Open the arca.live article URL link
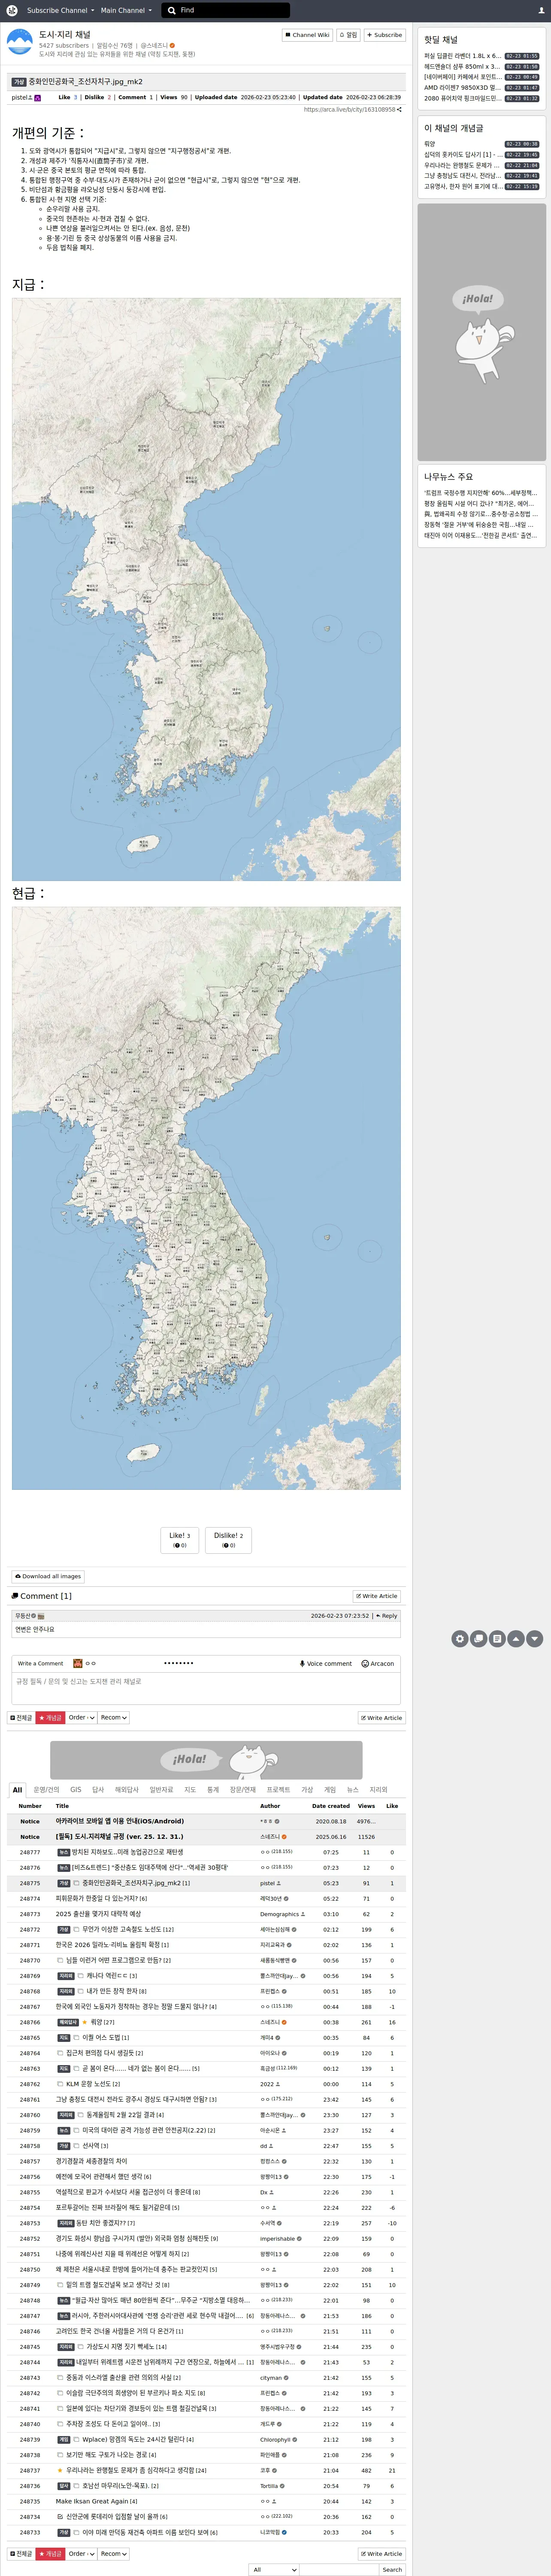551x2576 pixels. (x=349, y=110)
